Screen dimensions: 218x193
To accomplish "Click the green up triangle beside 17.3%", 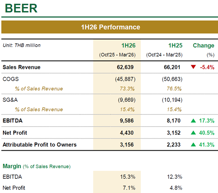I will coord(194,121).
